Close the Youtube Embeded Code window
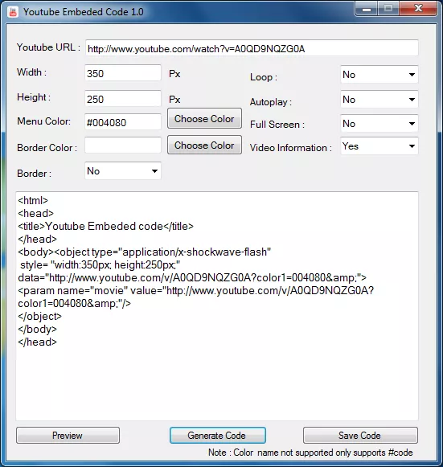 tap(418, 9)
